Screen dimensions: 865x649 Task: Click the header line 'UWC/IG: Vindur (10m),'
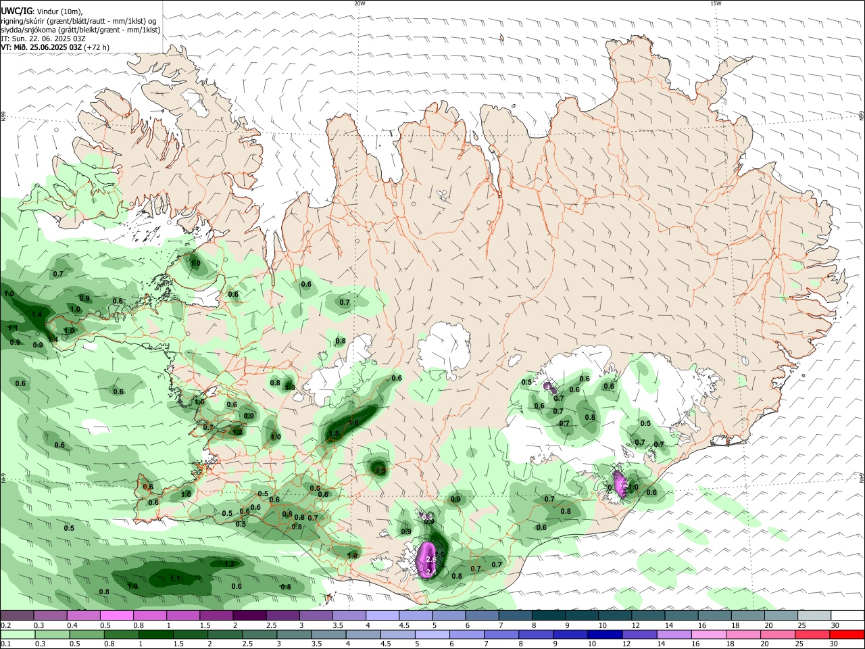coord(41,11)
